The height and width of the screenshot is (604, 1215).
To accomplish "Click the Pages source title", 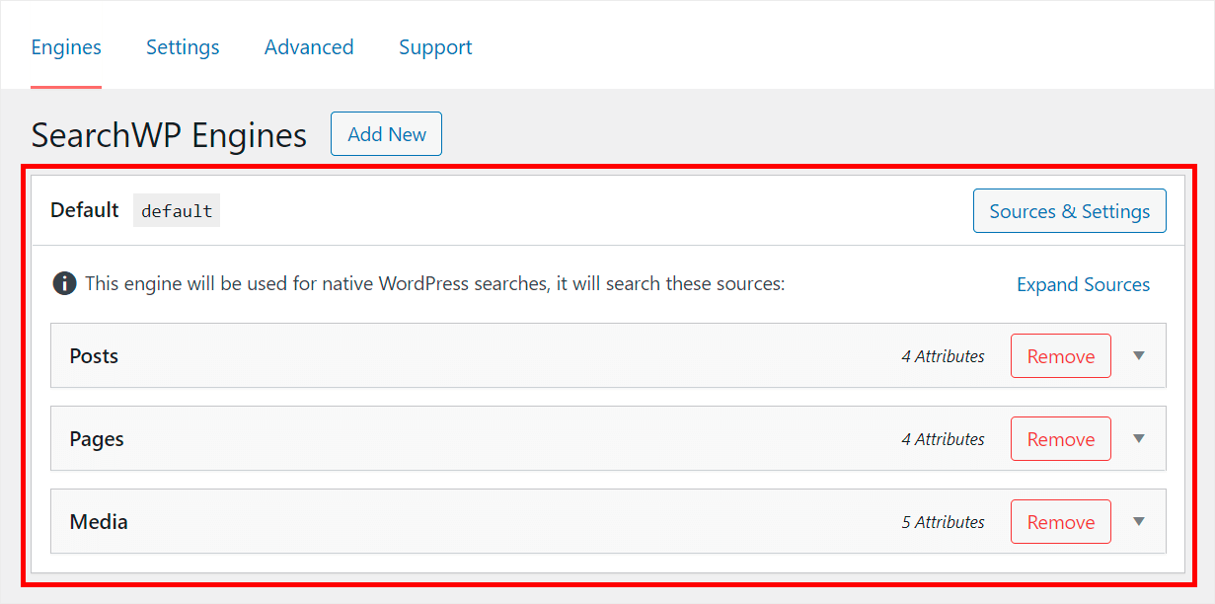I will (x=97, y=439).
